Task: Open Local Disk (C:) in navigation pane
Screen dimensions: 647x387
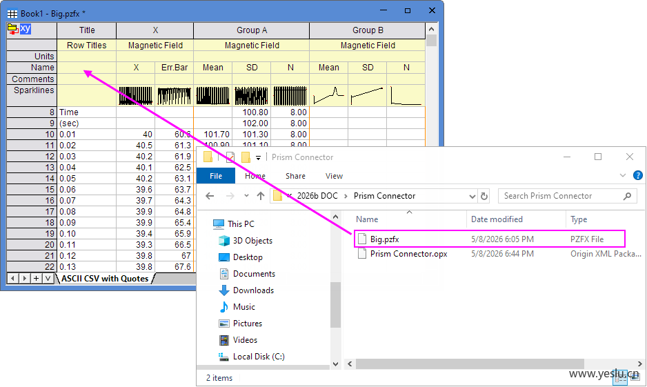Action: point(251,356)
